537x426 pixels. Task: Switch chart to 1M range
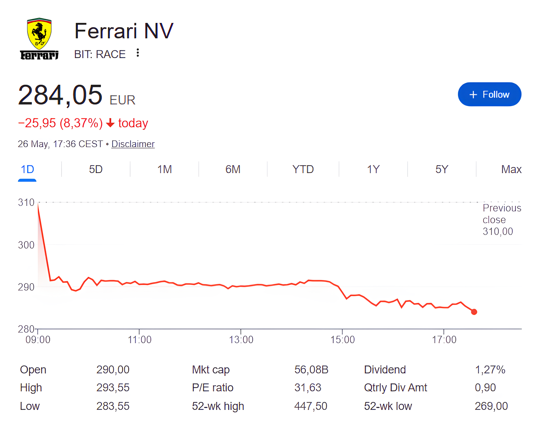(164, 169)
